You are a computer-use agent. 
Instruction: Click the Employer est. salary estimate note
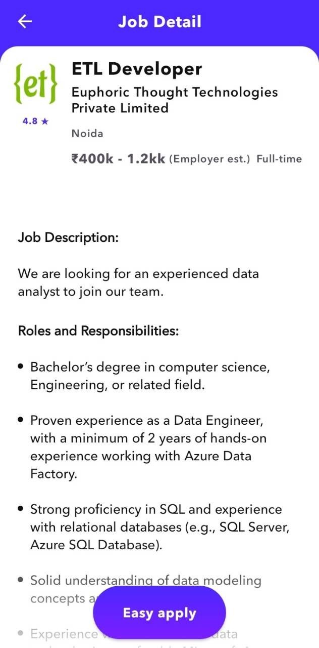click(x=210, y=158)
